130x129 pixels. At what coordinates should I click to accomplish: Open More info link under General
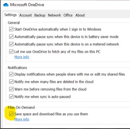[22, 57]
